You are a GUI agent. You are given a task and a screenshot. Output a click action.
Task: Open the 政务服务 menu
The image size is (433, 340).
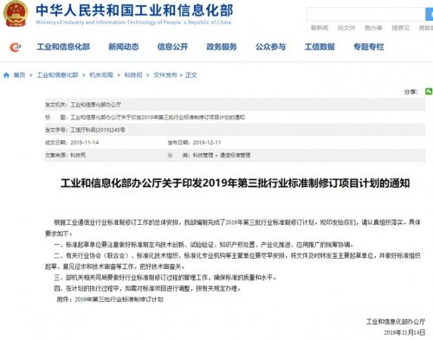click(222, 47)
